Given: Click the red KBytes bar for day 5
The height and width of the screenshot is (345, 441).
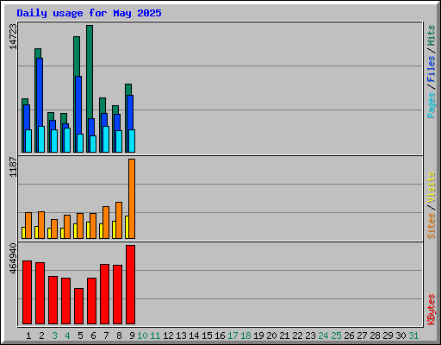Looking at the screenshot, I should point(78,306).
